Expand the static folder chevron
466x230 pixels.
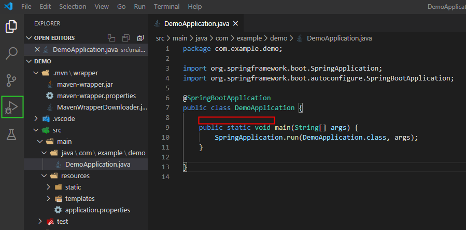(x=48, y=187)
